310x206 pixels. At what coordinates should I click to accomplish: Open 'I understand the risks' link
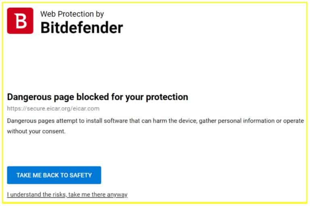click(x=67, y=195)
